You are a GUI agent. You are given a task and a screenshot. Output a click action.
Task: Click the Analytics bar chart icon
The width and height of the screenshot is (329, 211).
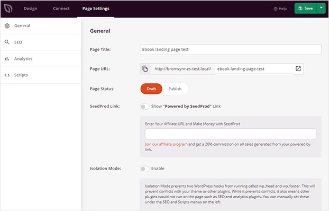(7, 58)
